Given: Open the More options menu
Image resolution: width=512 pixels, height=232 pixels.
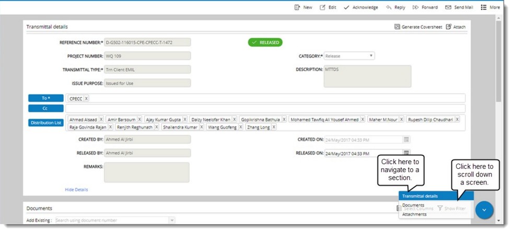Looking at the screenshot, I should 483,7.
